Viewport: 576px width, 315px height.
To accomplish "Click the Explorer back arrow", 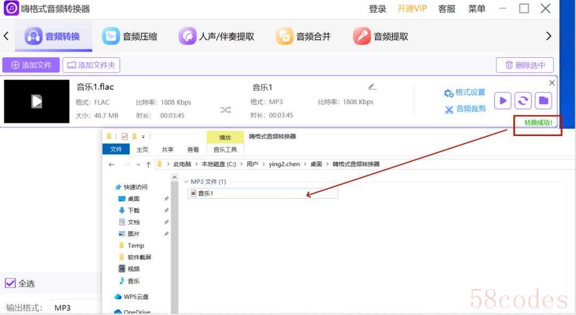I will tap(112, 164).
